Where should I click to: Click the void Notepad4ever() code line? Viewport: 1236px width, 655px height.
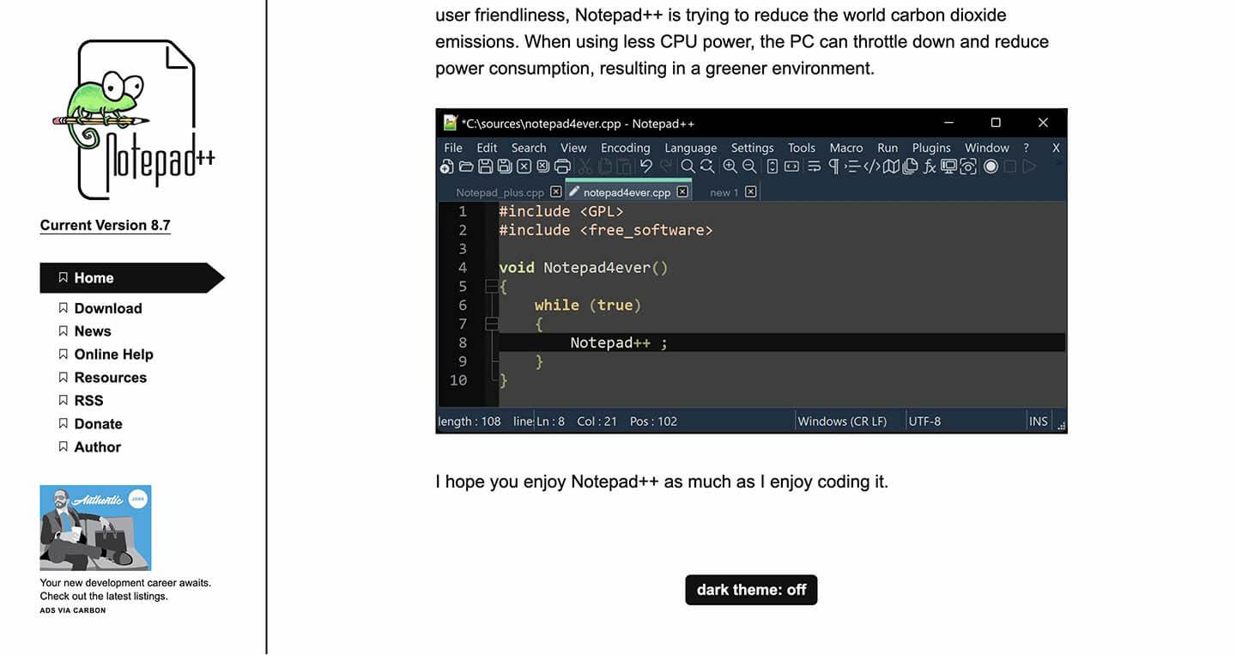(x=584, y=268)
